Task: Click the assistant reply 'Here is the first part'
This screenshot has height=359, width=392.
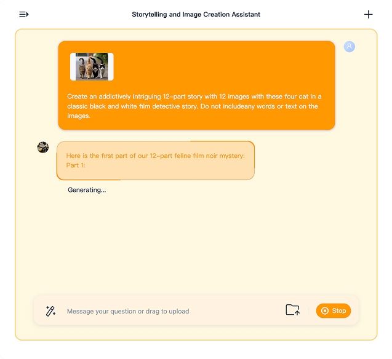Action: click(x=156, y=156)
